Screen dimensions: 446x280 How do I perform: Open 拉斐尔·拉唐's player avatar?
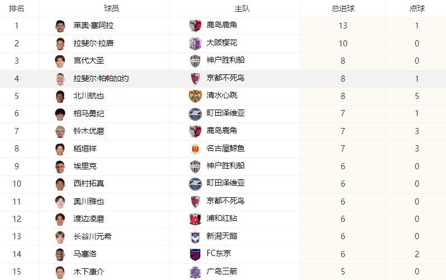pyautogui.click(x=60, y=43)
